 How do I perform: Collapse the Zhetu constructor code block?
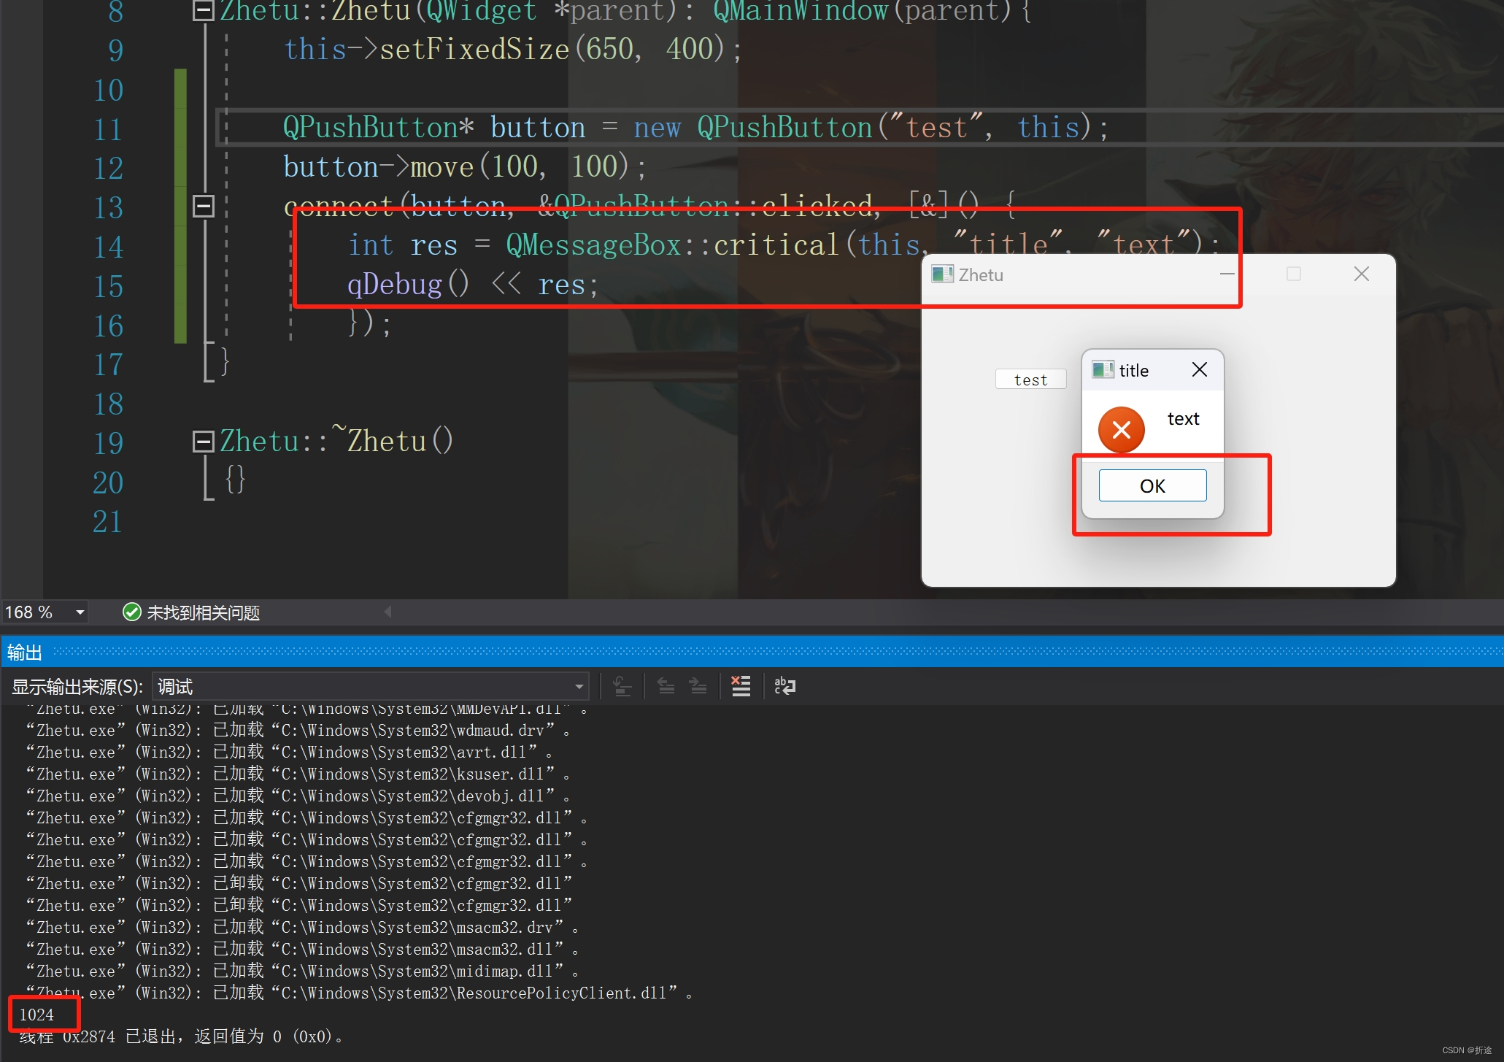[x=202, y=10]
